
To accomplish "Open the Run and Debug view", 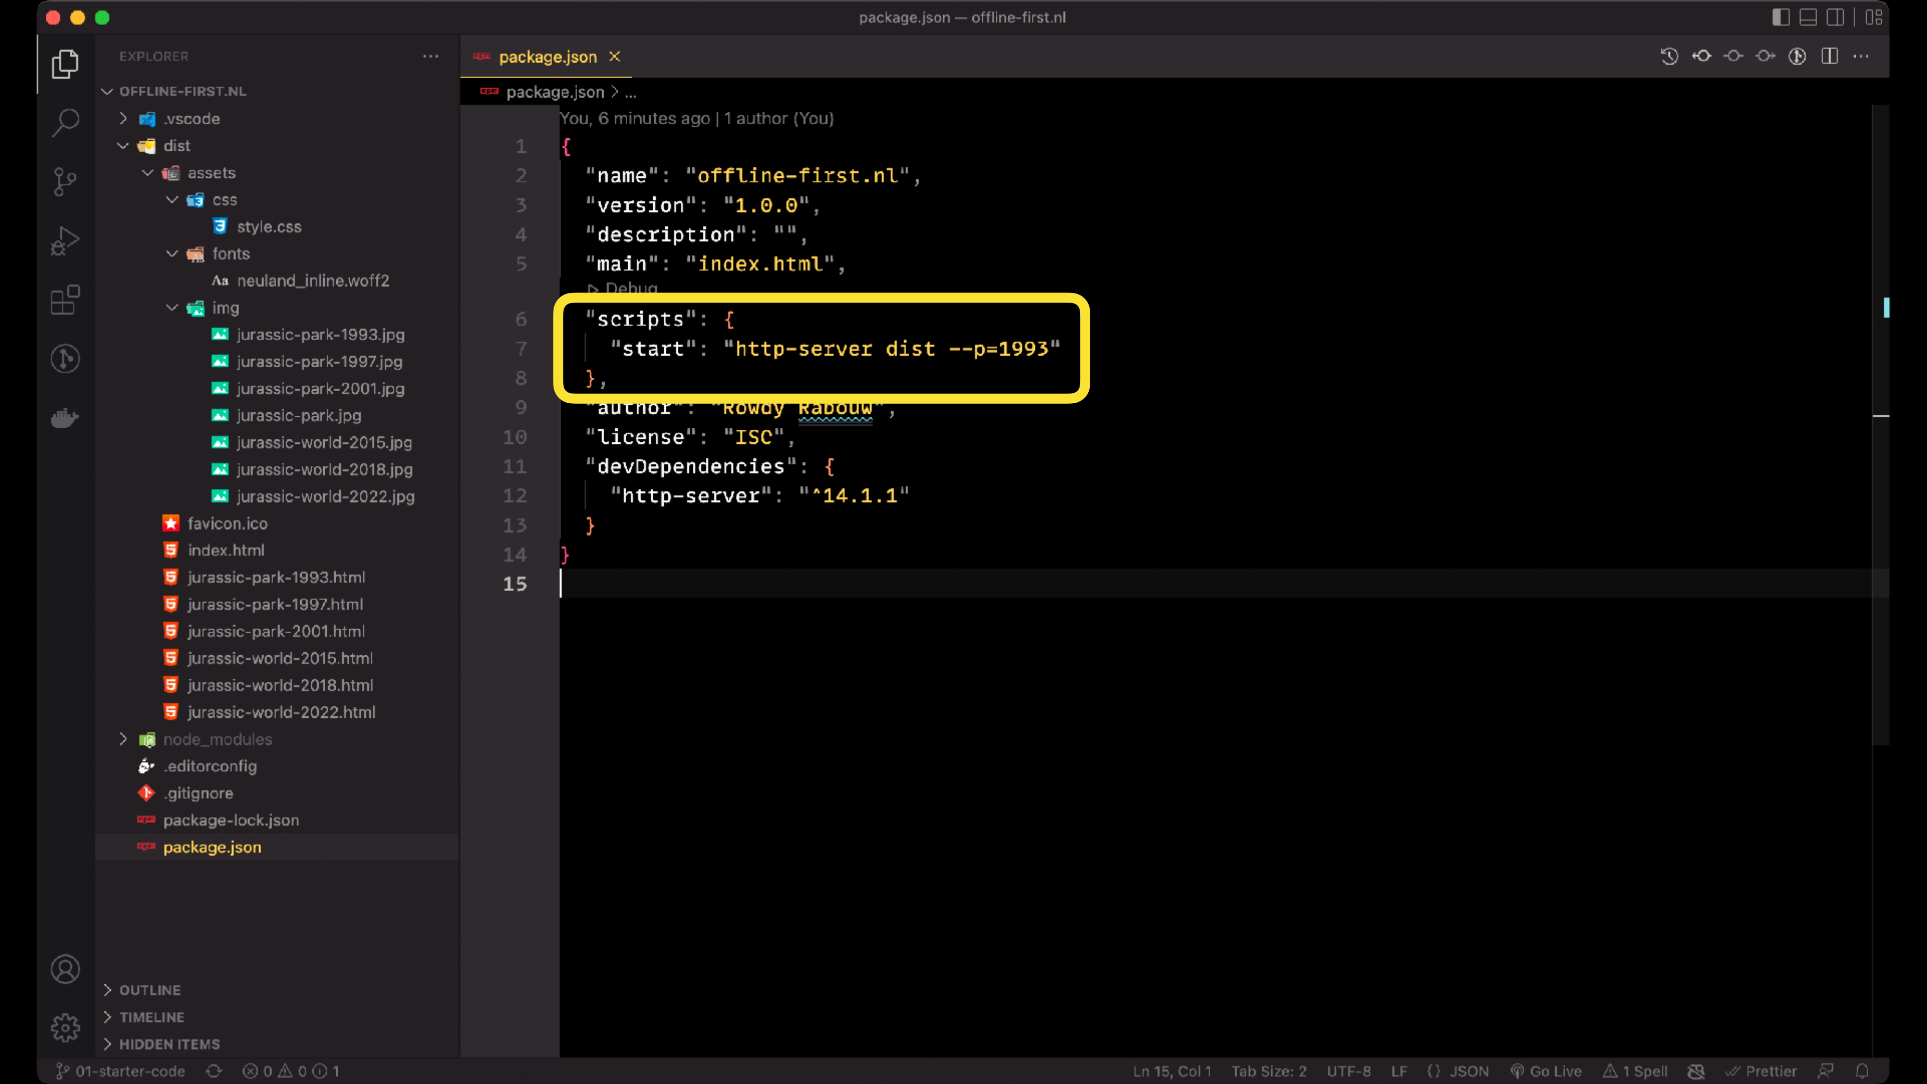I will [65, 241].
